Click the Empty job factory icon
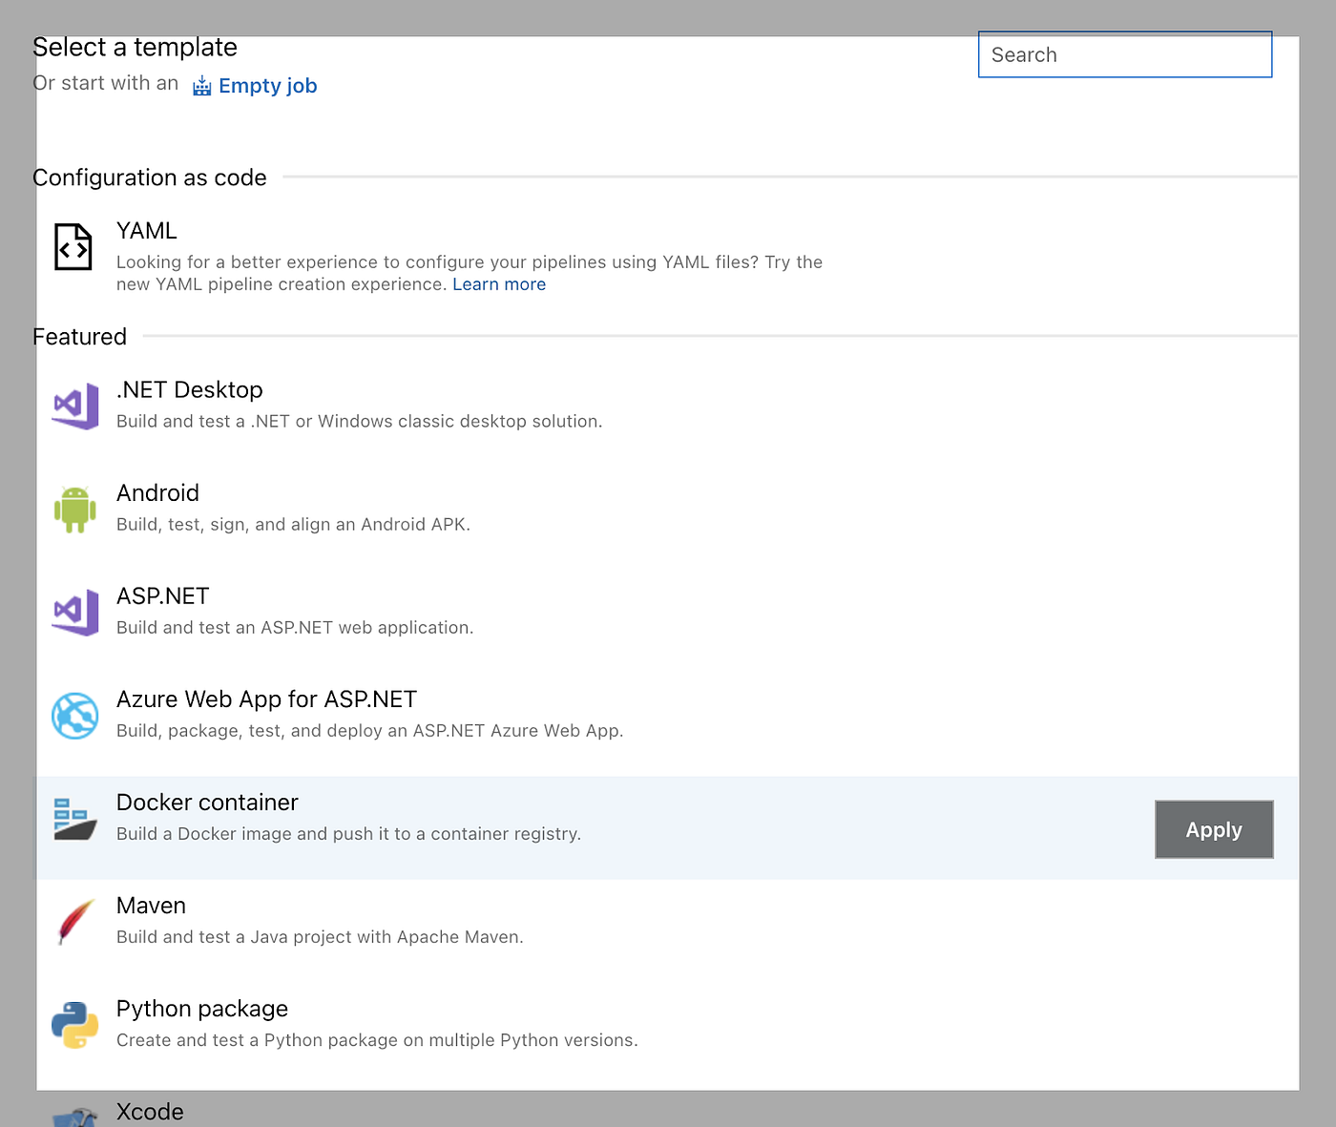The width and height of the screenshot is (1336, 1127). point(201,86)
